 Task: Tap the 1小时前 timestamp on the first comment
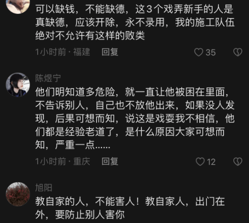(51, 52)
